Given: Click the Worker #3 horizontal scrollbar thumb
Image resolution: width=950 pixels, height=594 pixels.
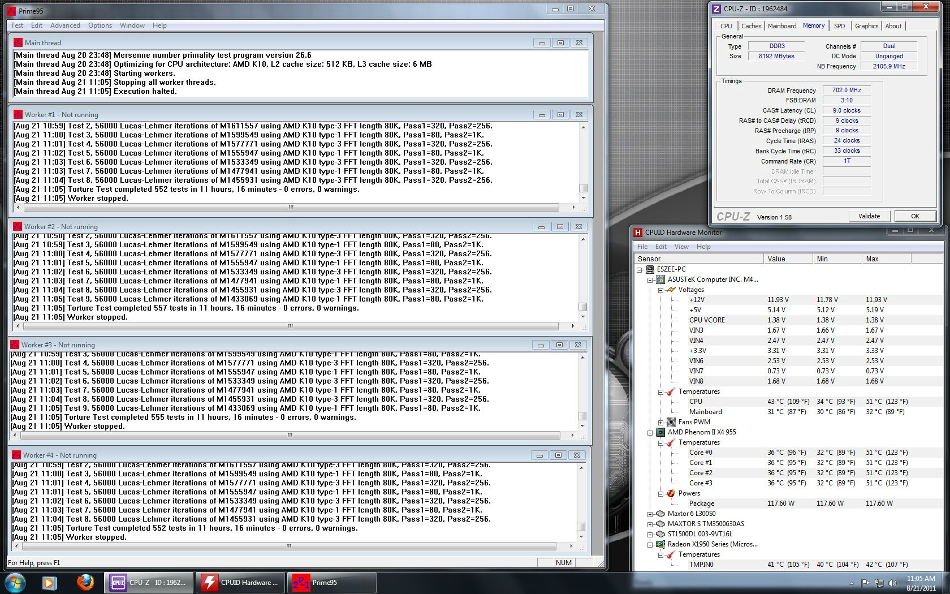Looking at the screenshot, I should [290, 436].
